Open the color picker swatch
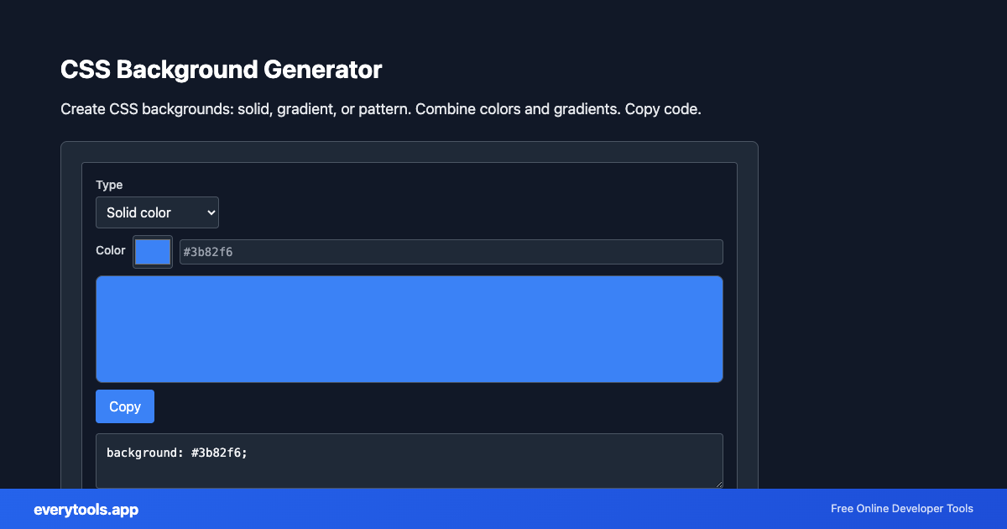1007x529 pixels. point(152,251)
